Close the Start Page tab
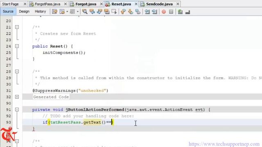This screenshot has height=147, width=262. coord(25,4)
